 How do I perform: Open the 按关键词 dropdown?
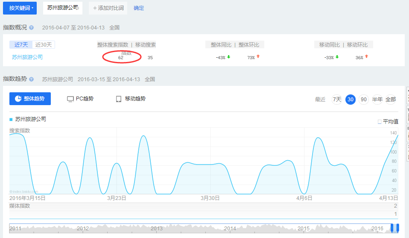pyautogui.click(x=20, y=8)
